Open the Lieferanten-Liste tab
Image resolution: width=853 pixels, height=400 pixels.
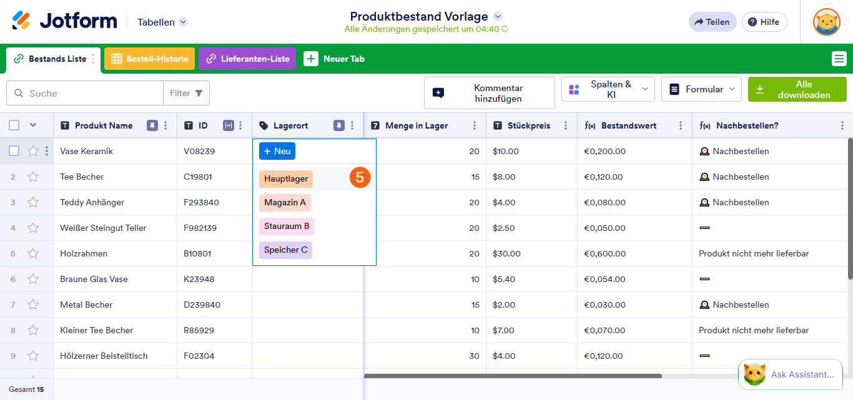[x=247, y=59]
